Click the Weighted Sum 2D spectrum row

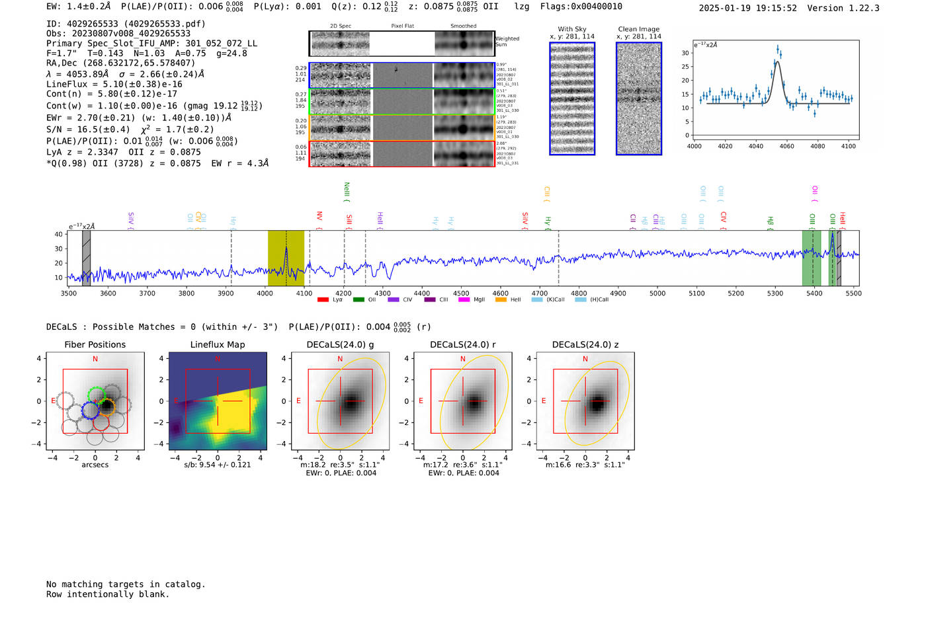tap(402, 44)
